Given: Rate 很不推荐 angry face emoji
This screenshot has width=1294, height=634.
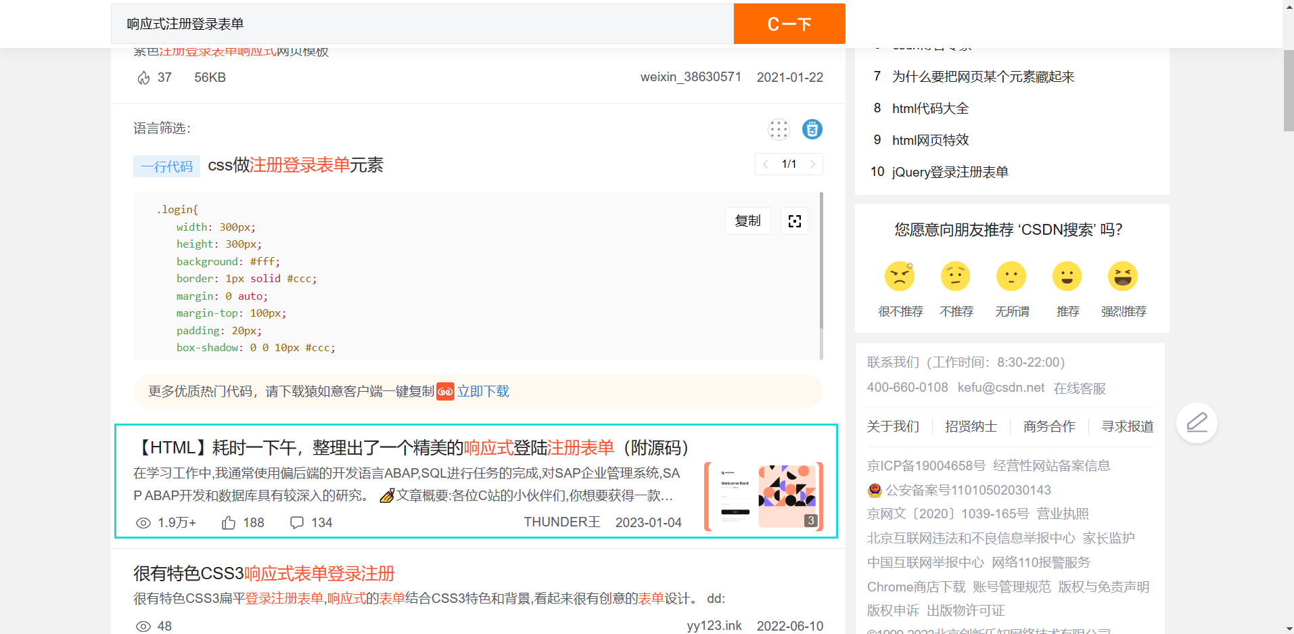Looking at the screenshot, I should pos(900,276).
